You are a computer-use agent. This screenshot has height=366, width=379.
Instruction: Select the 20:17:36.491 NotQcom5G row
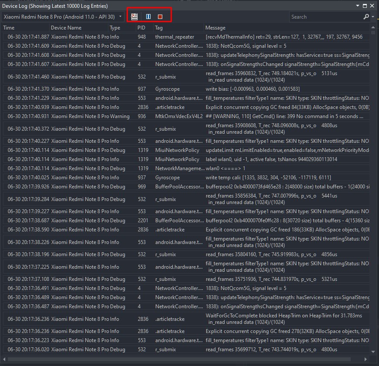186,288
